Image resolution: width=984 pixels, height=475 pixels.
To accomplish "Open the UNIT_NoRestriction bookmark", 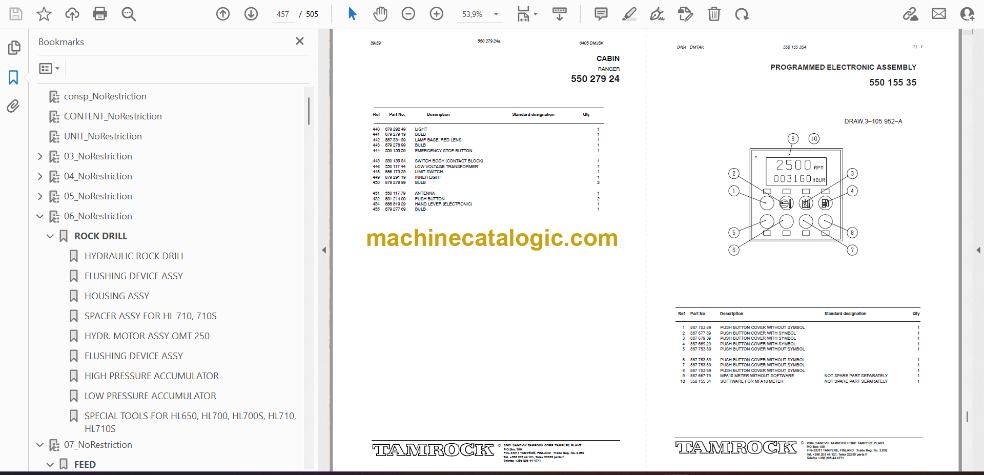I will [103, 136].
